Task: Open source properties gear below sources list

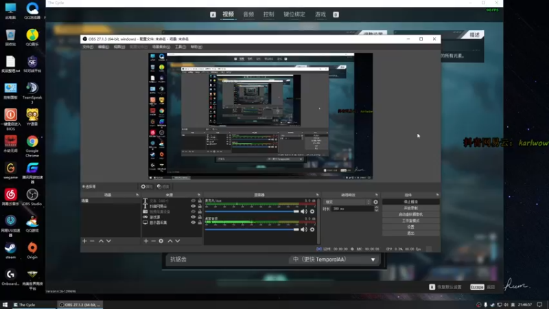Action: click(x=161, y=241)
